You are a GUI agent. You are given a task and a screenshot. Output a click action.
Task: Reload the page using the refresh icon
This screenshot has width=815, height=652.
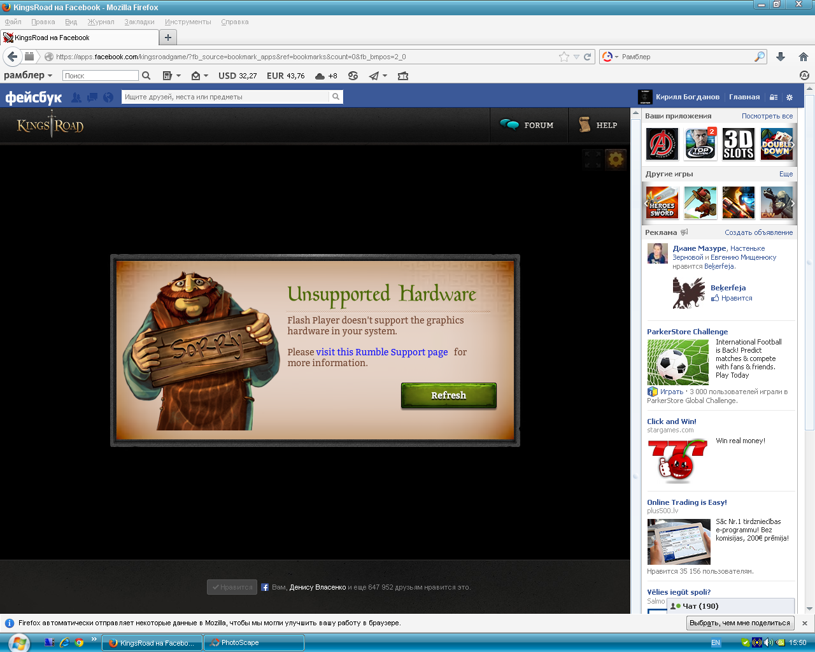click(588, 57)
